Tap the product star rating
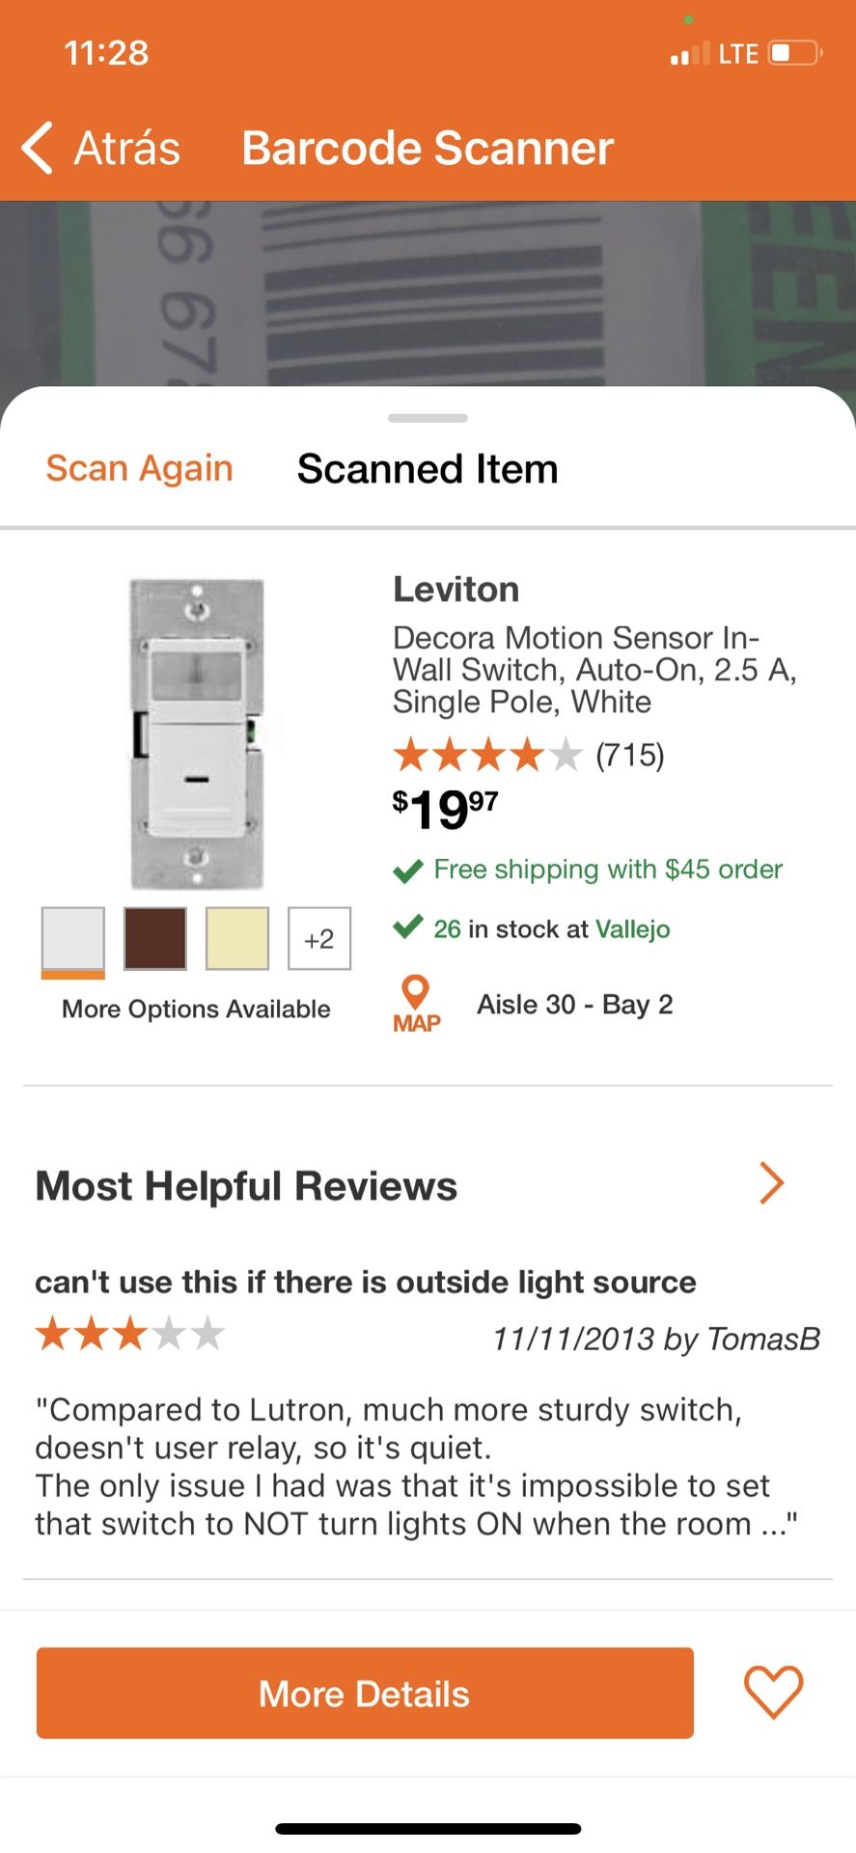 point(487,755)
